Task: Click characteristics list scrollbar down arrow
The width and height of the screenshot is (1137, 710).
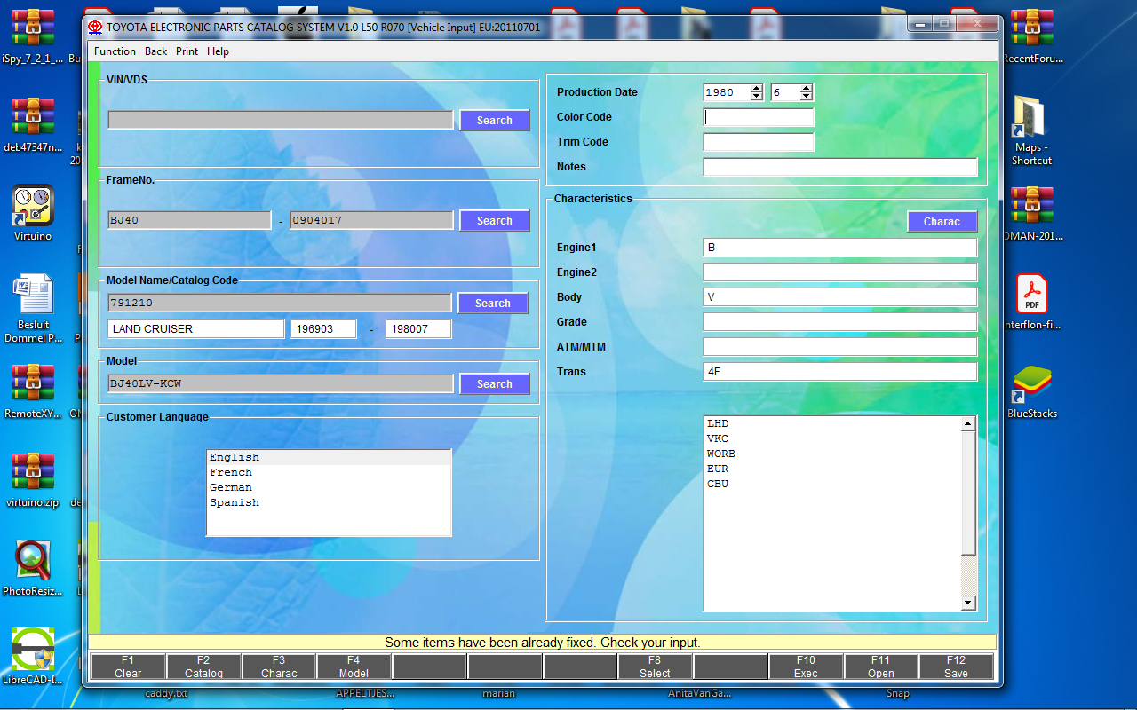Action: pyautogui.click(x=969, y=603)
